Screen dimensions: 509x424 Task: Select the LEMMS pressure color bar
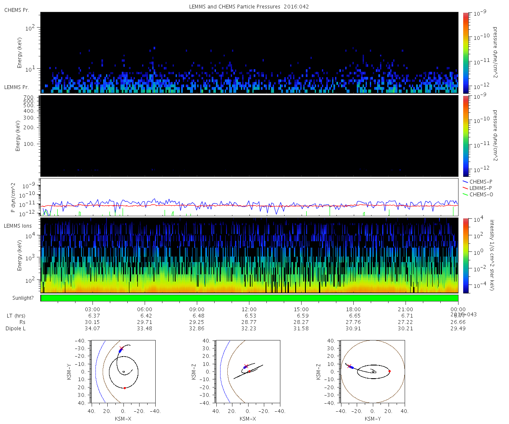[466, 136]
